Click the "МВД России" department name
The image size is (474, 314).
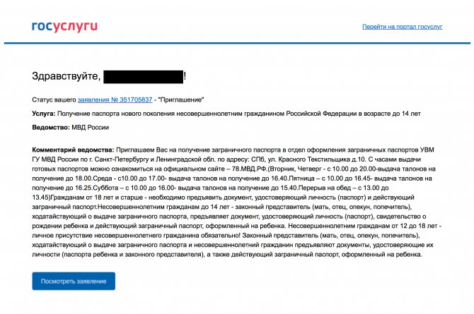(90, 127)
